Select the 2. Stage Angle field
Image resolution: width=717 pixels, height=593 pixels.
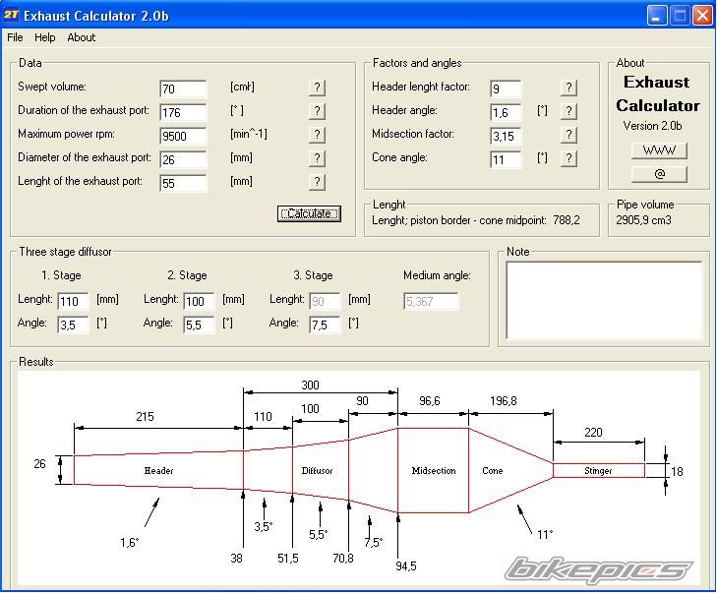pyautogui.click(x=199, y=325)
